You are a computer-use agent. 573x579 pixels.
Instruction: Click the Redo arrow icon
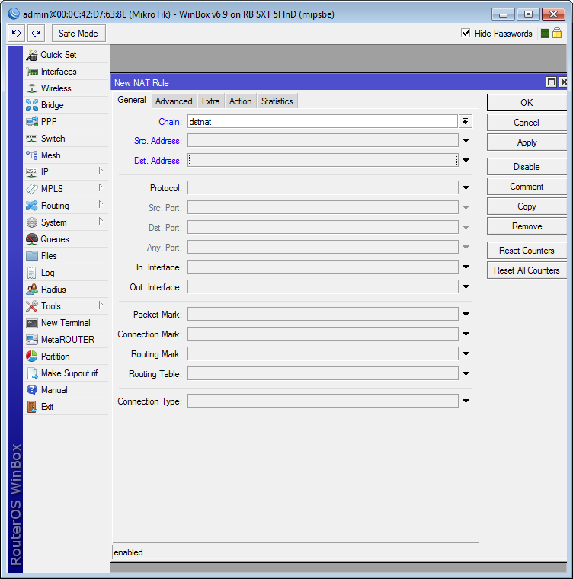tap(37, 34)
